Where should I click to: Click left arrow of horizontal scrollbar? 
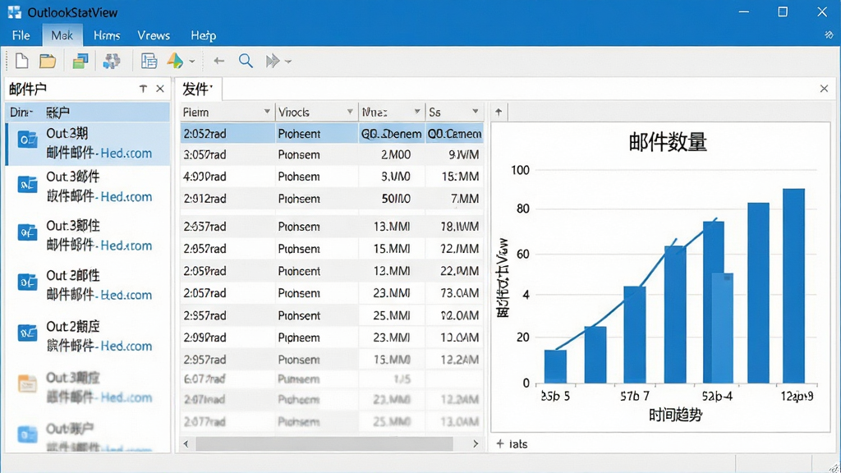[x=186, y=444]
